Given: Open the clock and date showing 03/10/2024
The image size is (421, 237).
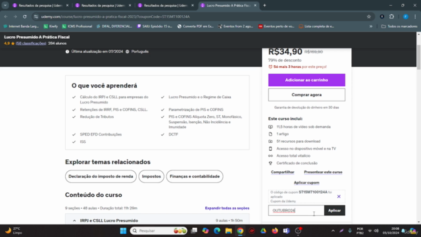Looking at the screenshot, I should click(391, 230).
